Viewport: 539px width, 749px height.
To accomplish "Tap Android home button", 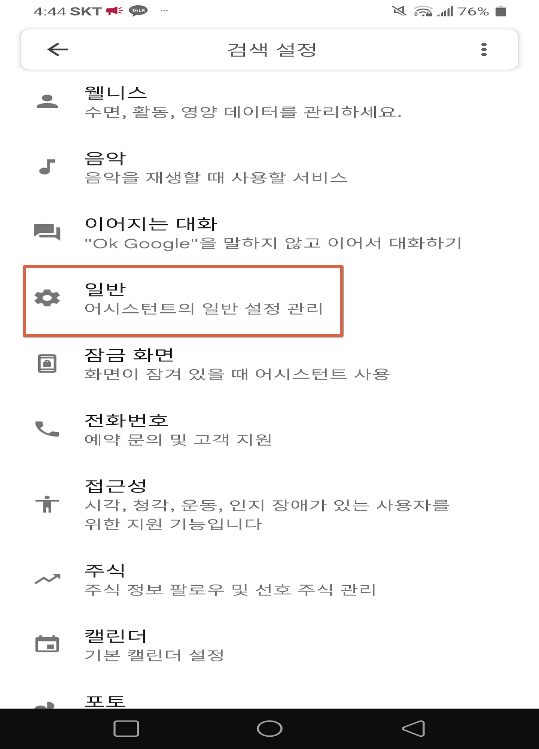I will (269, 728).
